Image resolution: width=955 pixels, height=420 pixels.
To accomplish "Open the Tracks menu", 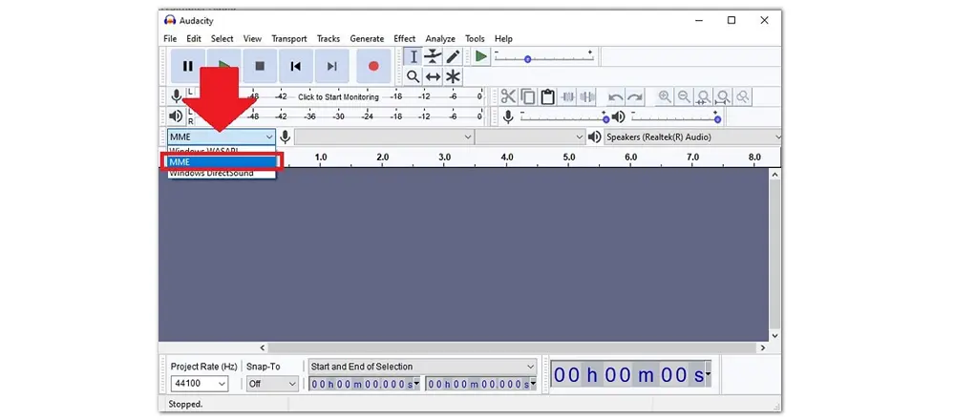I will (x=329, y=38).
